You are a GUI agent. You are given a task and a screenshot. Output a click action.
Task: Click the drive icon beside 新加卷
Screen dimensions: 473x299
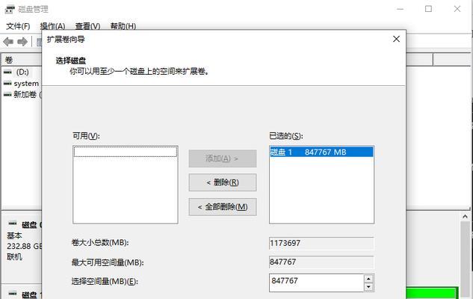click(7, 95)
